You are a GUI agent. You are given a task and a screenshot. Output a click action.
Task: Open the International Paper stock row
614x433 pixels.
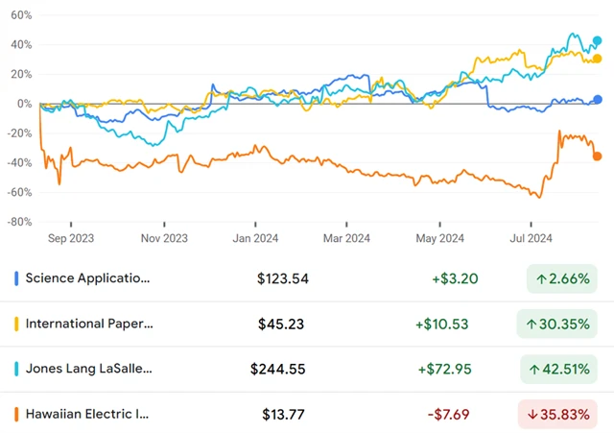pos(88,325)
